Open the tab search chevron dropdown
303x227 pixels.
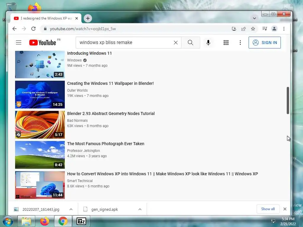click(254, 18)
